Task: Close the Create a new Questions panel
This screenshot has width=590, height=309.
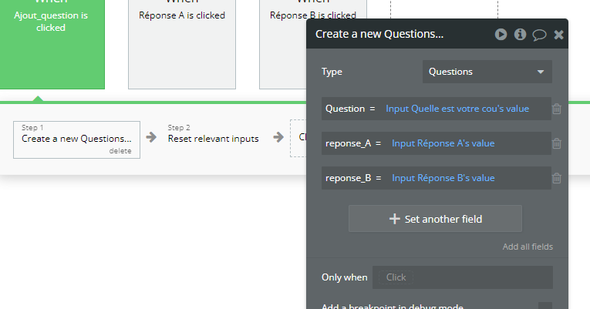Action: tap(559, 35)
